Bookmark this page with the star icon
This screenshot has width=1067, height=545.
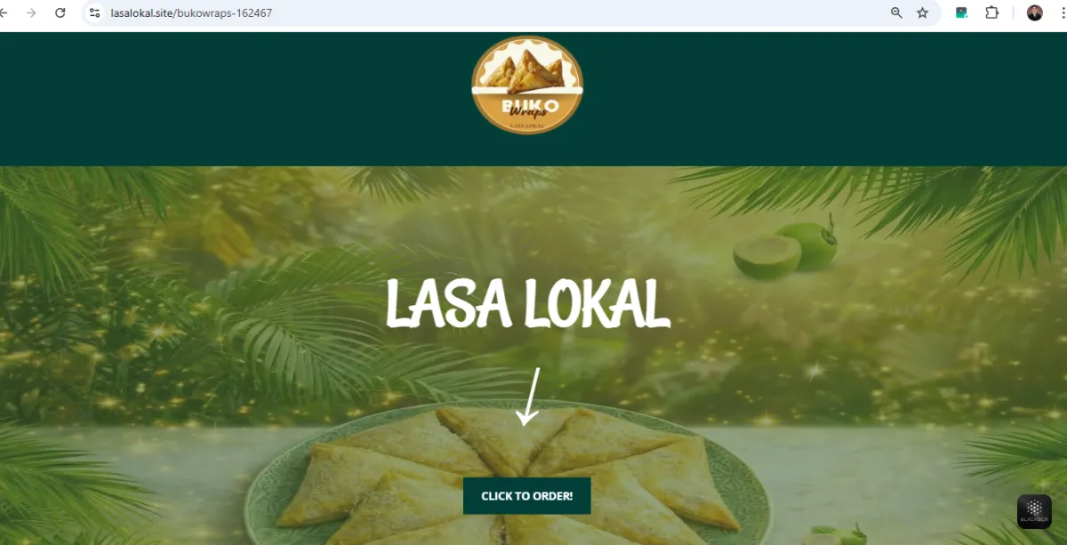(x=923, y=12)
